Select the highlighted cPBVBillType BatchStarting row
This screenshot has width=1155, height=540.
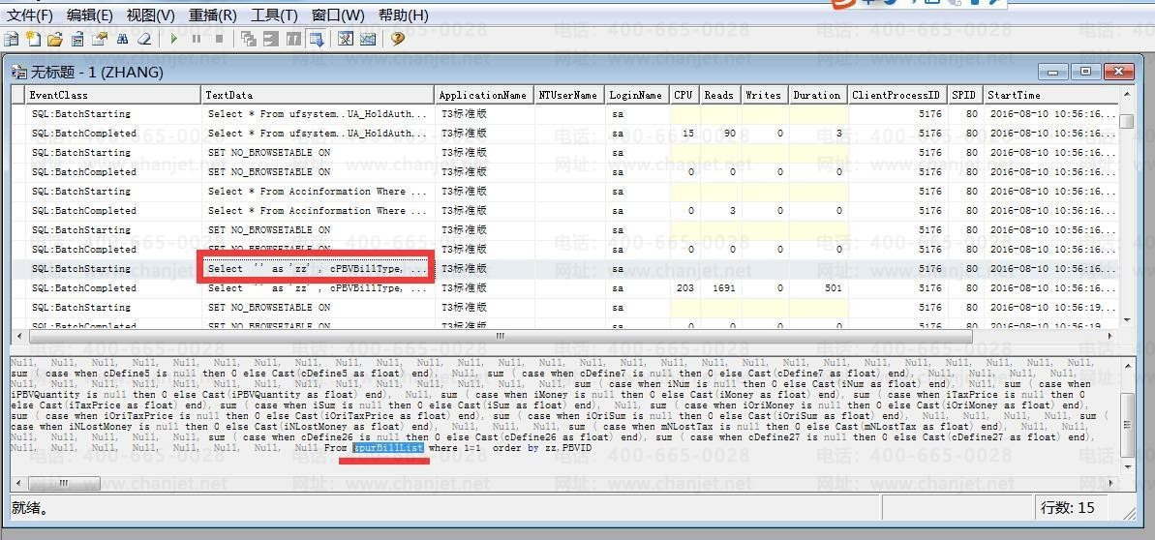(316, 268)
